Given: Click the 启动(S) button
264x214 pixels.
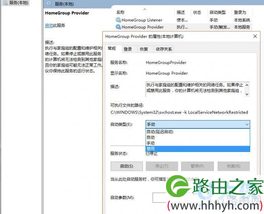Looking at the screenshot, I should [x=127, y=166].
